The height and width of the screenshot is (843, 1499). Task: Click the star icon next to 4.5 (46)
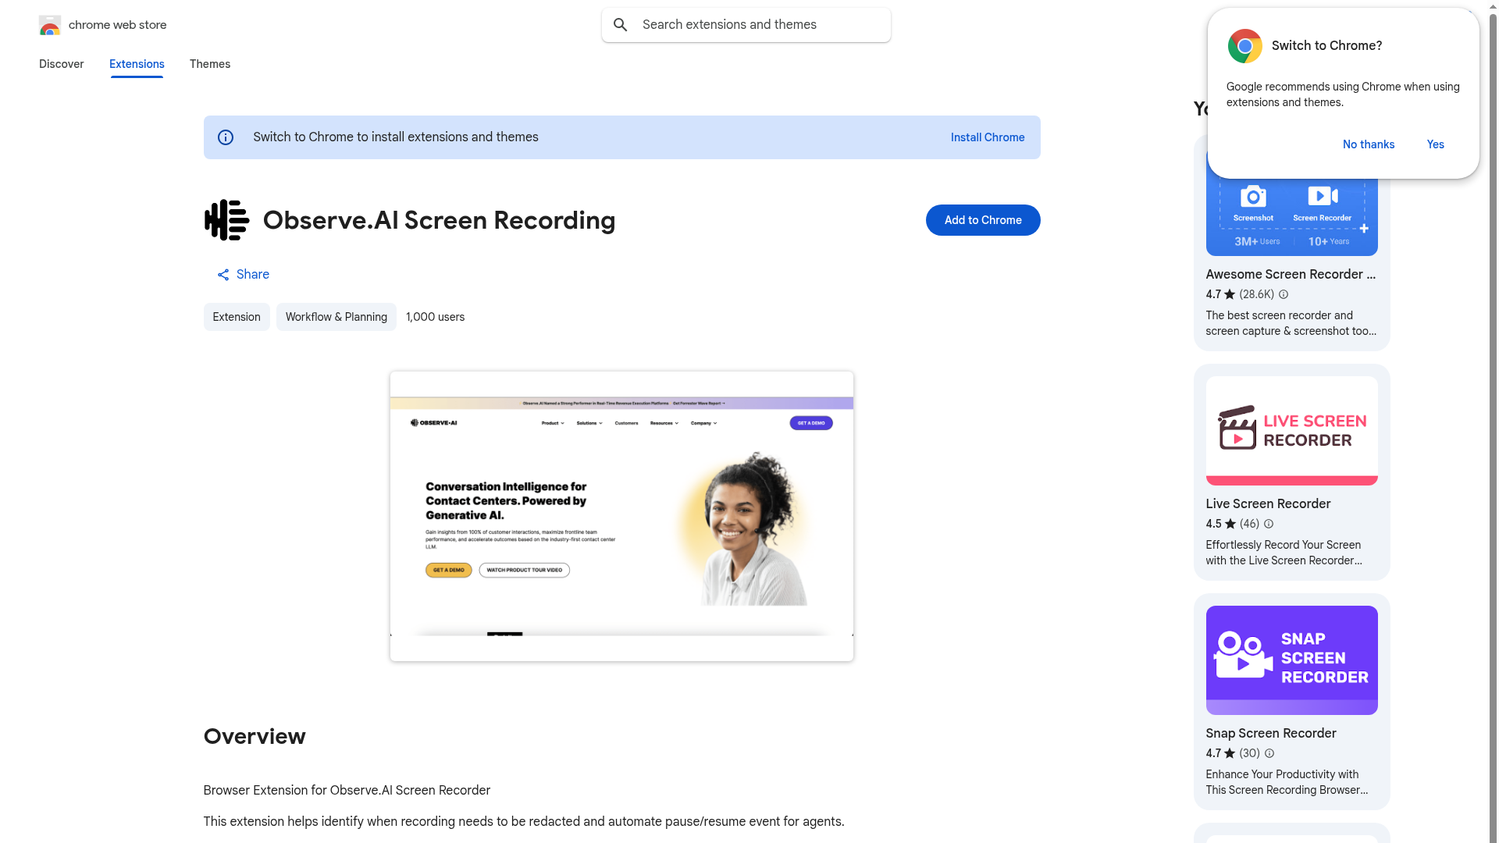click(x=1231, y=525)
